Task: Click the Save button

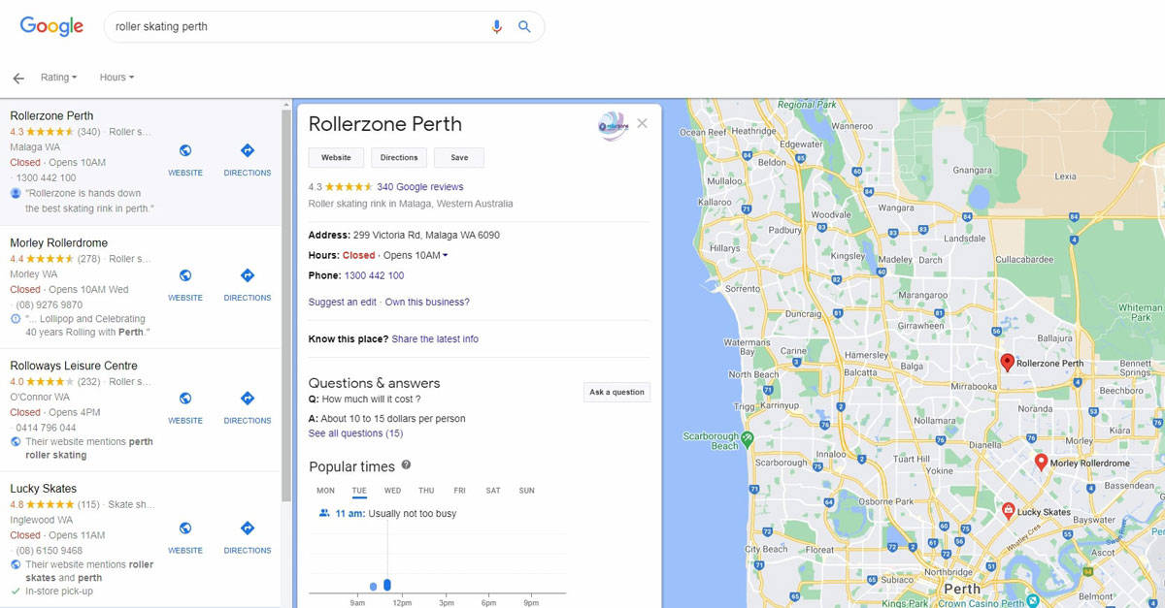Action: (459, 157)
